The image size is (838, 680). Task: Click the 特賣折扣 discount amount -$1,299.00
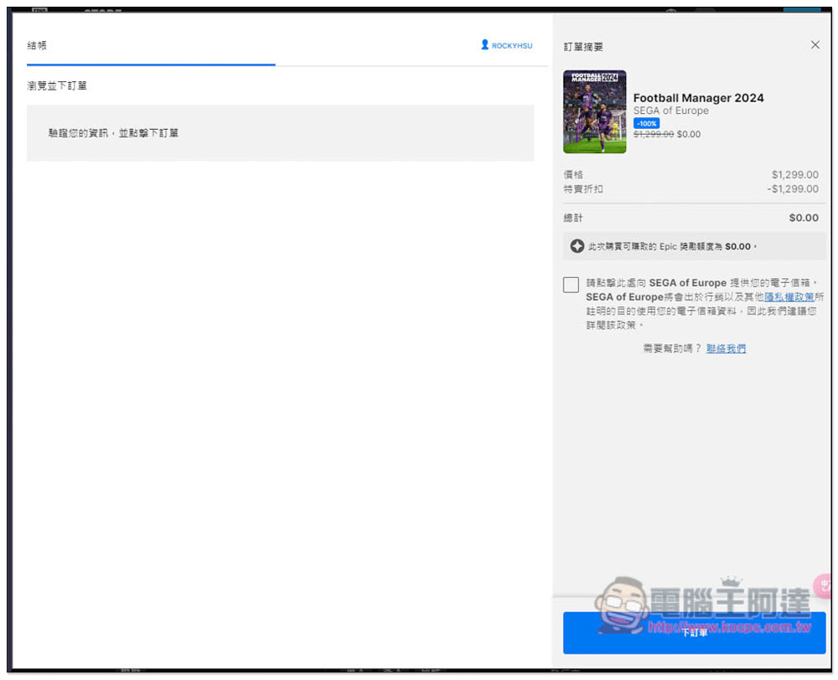point(793,189)
